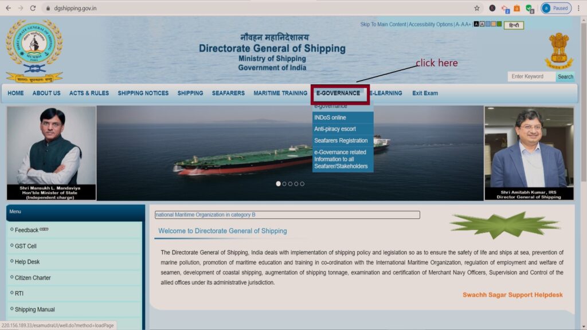Show the first banner slide dot

click(x=278, y=184)
